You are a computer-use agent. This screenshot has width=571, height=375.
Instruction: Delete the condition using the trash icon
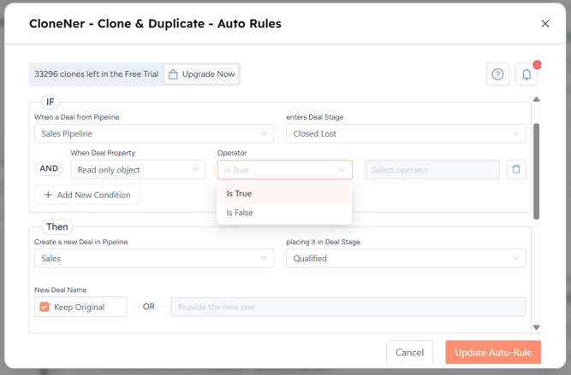pos(516,170)
